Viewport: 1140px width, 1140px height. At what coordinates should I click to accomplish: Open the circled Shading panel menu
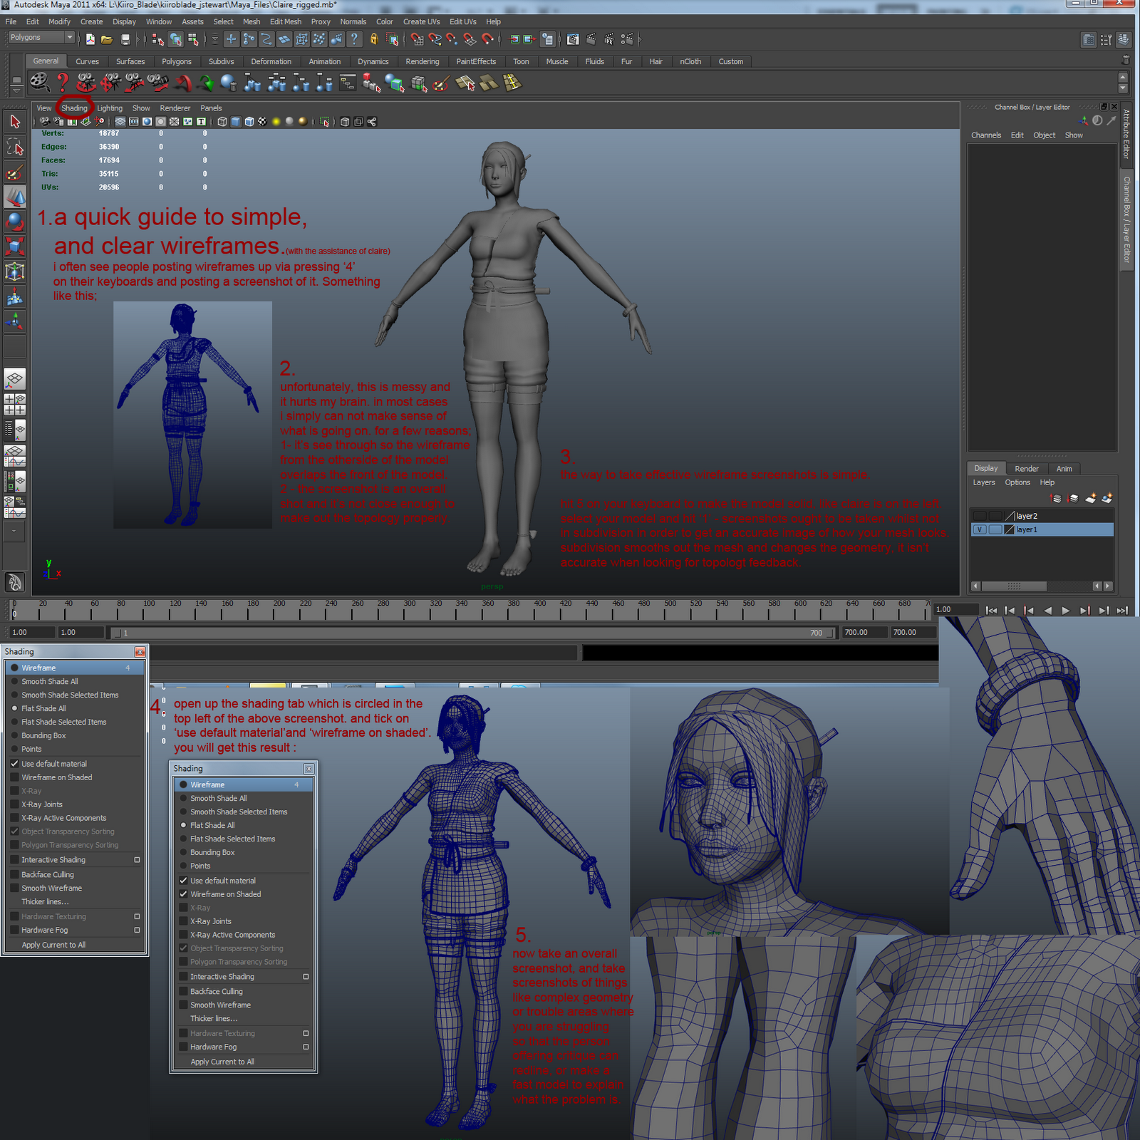[x=74, y=108]
